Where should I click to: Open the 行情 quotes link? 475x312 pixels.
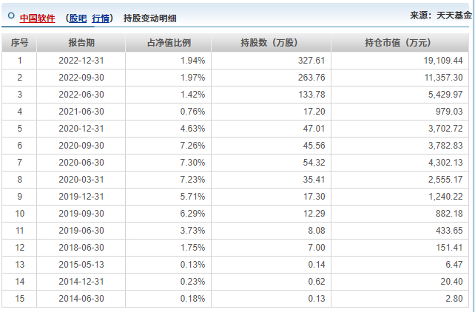101,18
